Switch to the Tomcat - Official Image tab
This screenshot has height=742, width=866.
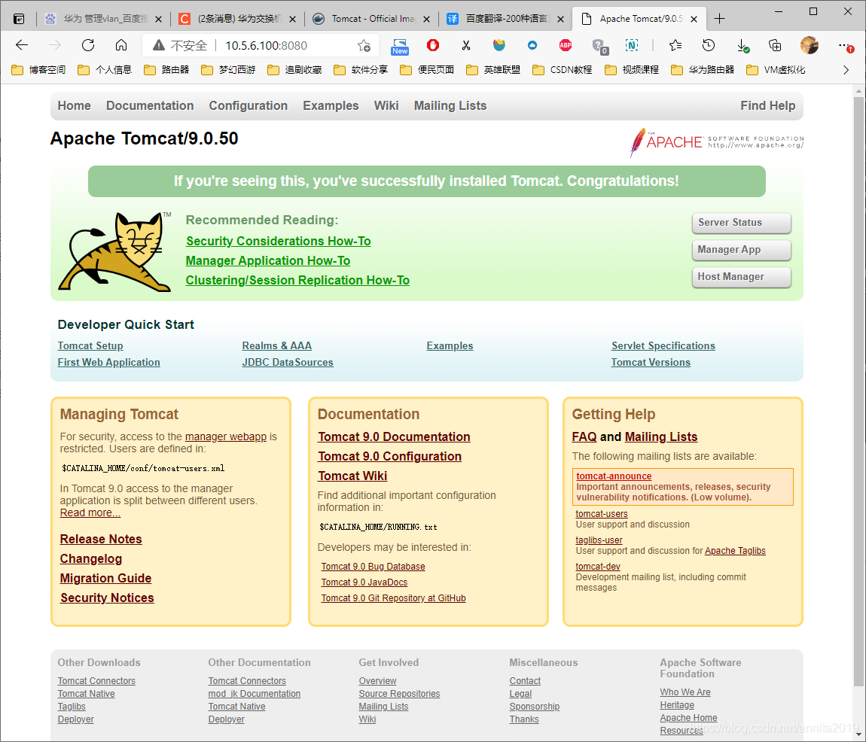coord(372,19)
